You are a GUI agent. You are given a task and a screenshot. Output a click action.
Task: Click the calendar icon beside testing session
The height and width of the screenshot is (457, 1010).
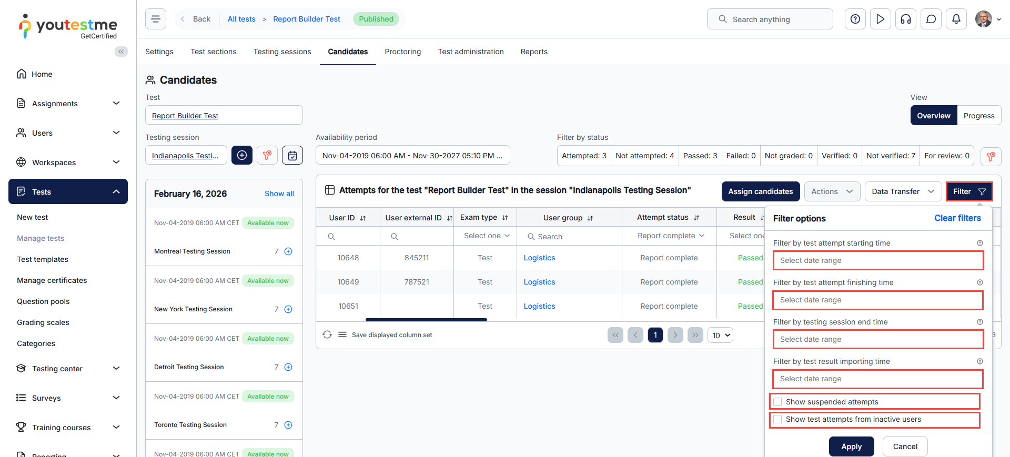point(292,156)
